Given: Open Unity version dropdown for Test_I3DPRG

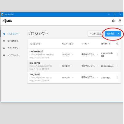Looking at the screenshot, I should pyautogui.click(x=73, y=78).
